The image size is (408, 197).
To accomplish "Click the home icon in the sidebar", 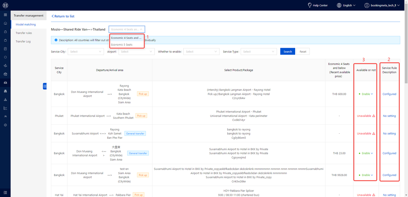I will pos(5,23).
